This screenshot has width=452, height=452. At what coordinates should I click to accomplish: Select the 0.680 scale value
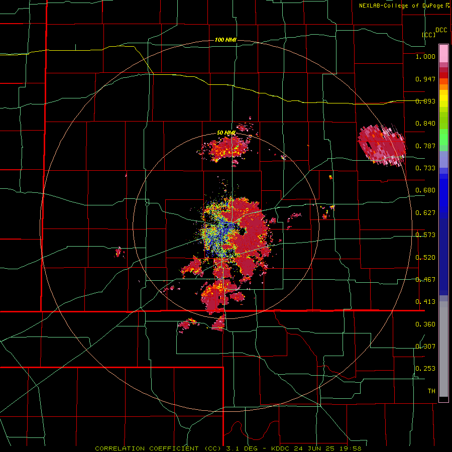coord(425,190)
